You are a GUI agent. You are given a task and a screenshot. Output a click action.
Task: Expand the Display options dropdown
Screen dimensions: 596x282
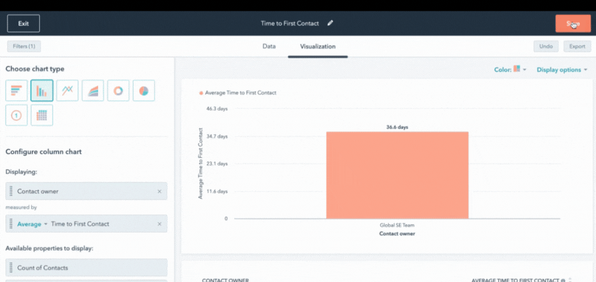pyautogui.click(x=562, y=70)
